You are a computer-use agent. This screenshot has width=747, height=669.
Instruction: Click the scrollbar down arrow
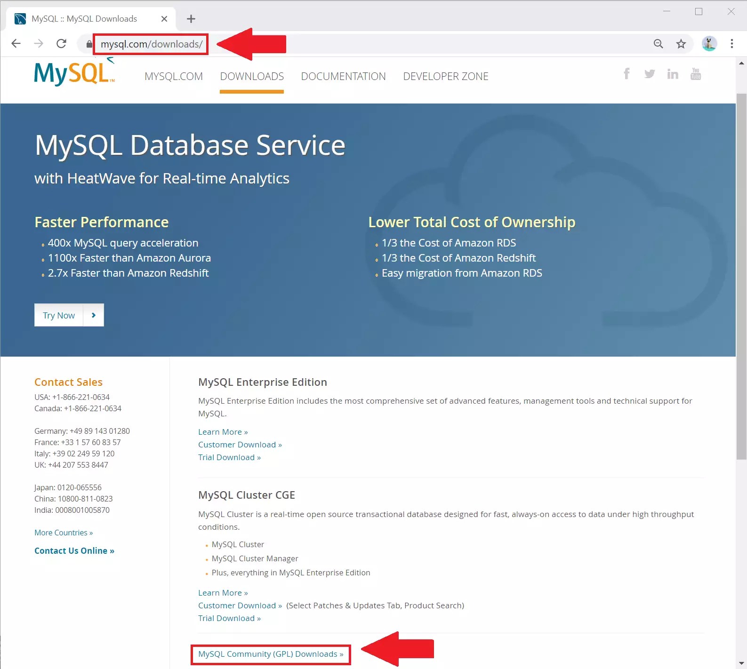(x=741, y=663)
